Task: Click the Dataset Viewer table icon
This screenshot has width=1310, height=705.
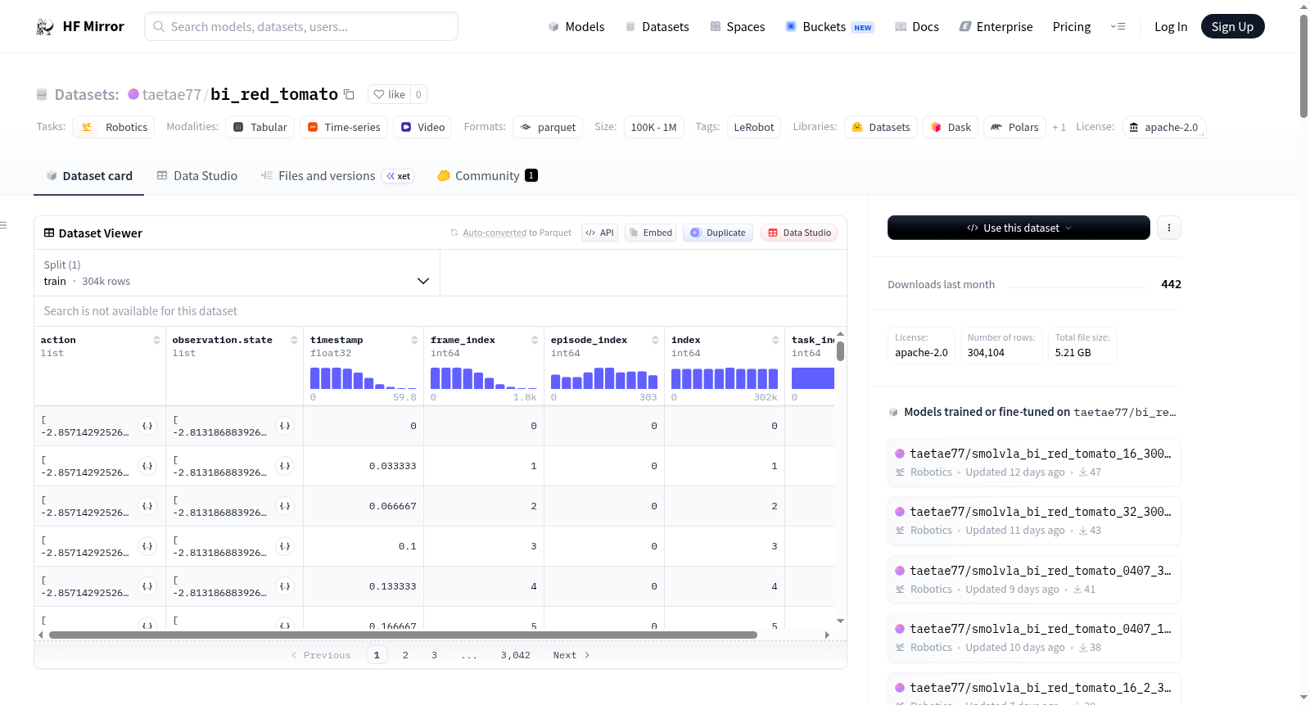Action: [49, 233]
